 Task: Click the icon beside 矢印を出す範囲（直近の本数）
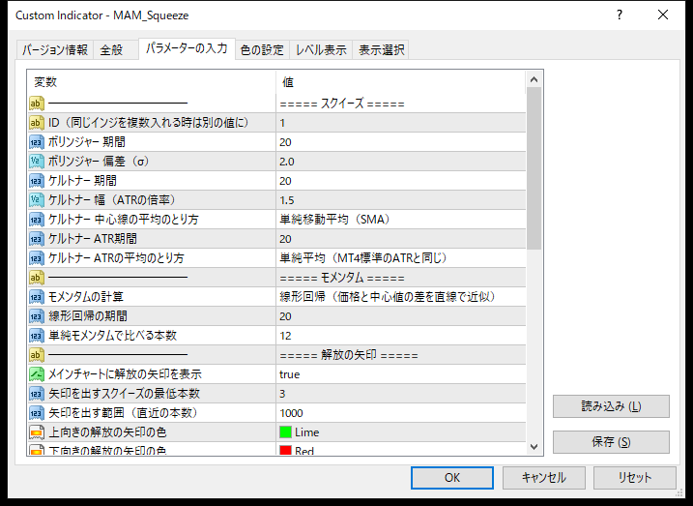[36, 413]
